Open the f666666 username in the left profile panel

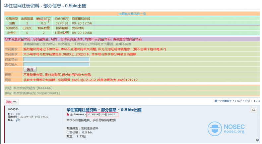pos(13,109)
